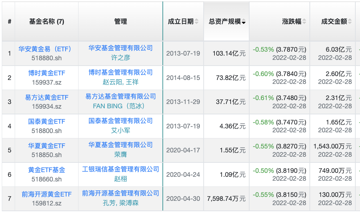Sort by 涨跌幅 column arrows
This screenshot has width=360, height=213.
coord(304,22)
